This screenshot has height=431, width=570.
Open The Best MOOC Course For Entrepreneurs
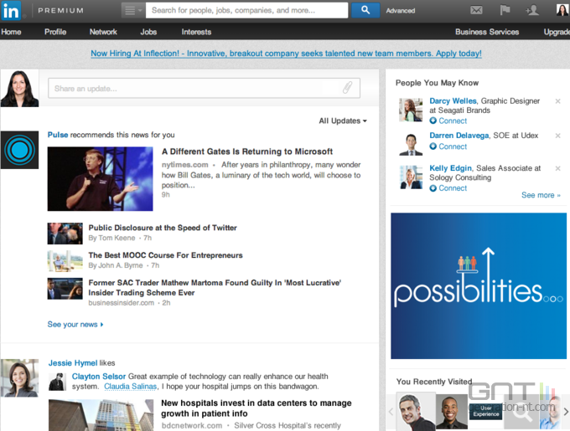[x=165, y=255]
